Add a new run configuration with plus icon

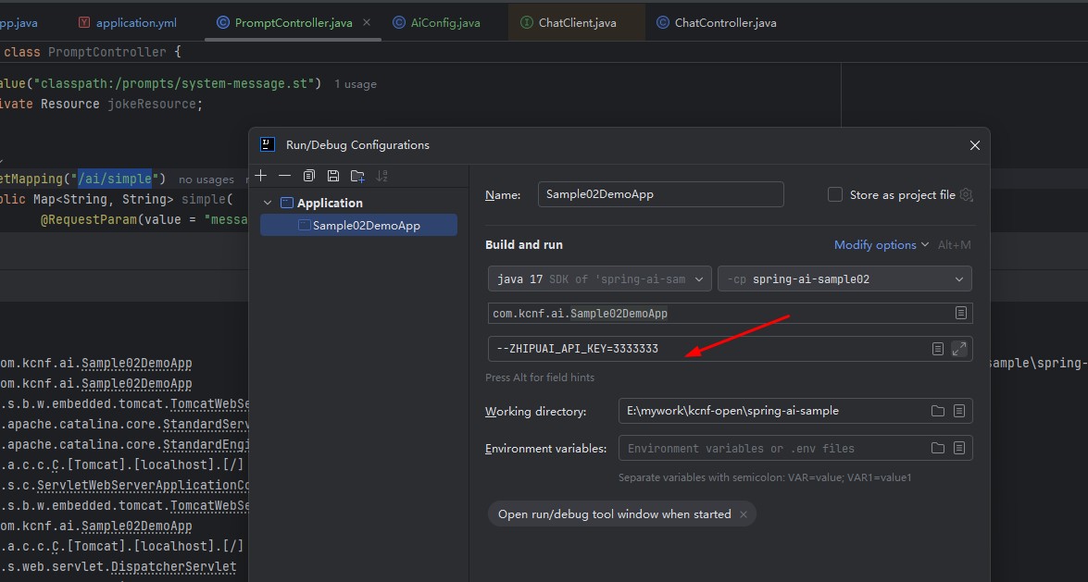(x=261, y=176)
